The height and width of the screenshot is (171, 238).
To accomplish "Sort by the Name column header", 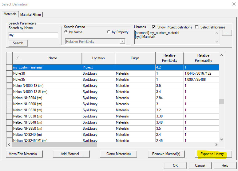I will coord(53,58).
